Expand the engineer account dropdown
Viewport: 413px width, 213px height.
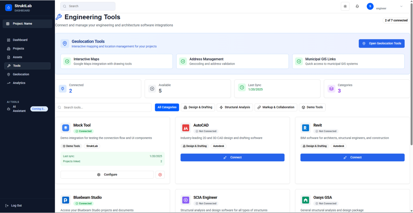point(401,6)
